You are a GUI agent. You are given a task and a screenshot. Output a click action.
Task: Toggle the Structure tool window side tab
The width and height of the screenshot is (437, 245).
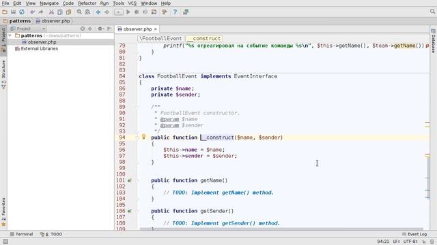point(3,74)
